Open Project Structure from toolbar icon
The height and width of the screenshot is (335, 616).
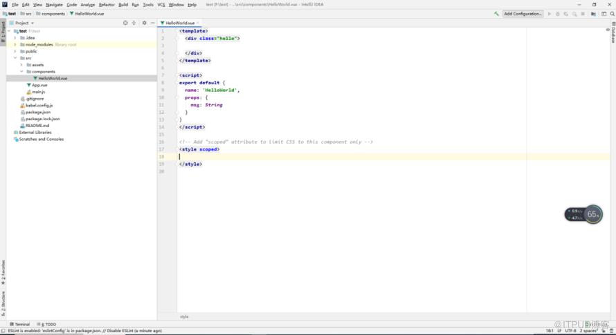(x=593, y=14)
